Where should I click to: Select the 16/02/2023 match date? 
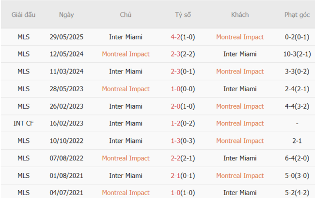66,124
